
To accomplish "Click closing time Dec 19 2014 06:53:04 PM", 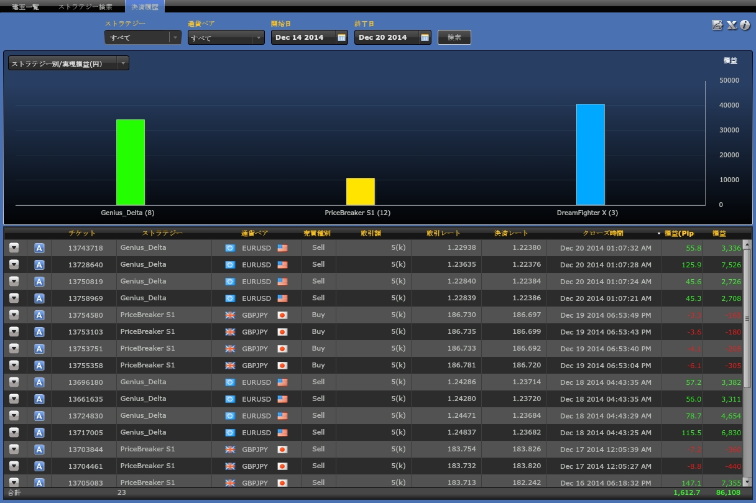I will pos(606,366).
